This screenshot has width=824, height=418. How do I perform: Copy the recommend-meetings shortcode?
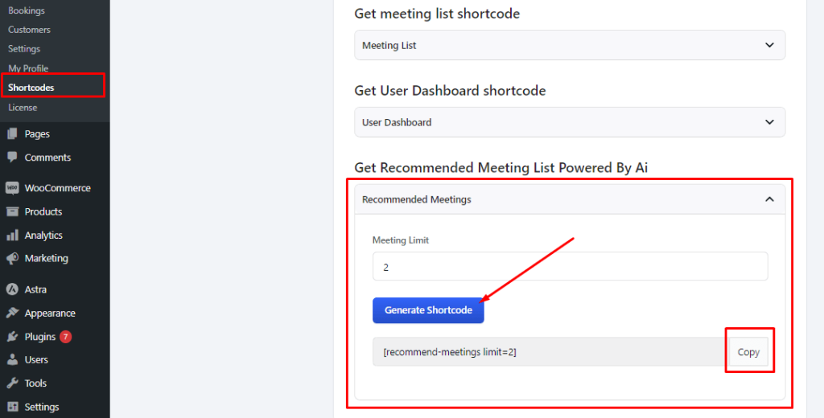[x=748, y=352]
